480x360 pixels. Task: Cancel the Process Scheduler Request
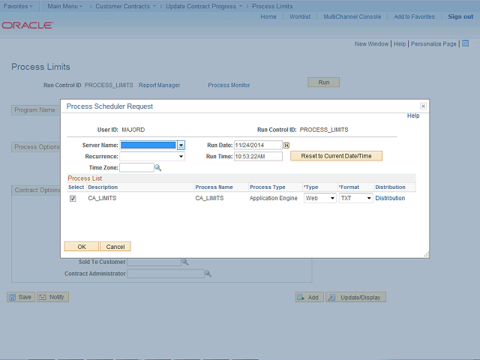coord(115,246)
